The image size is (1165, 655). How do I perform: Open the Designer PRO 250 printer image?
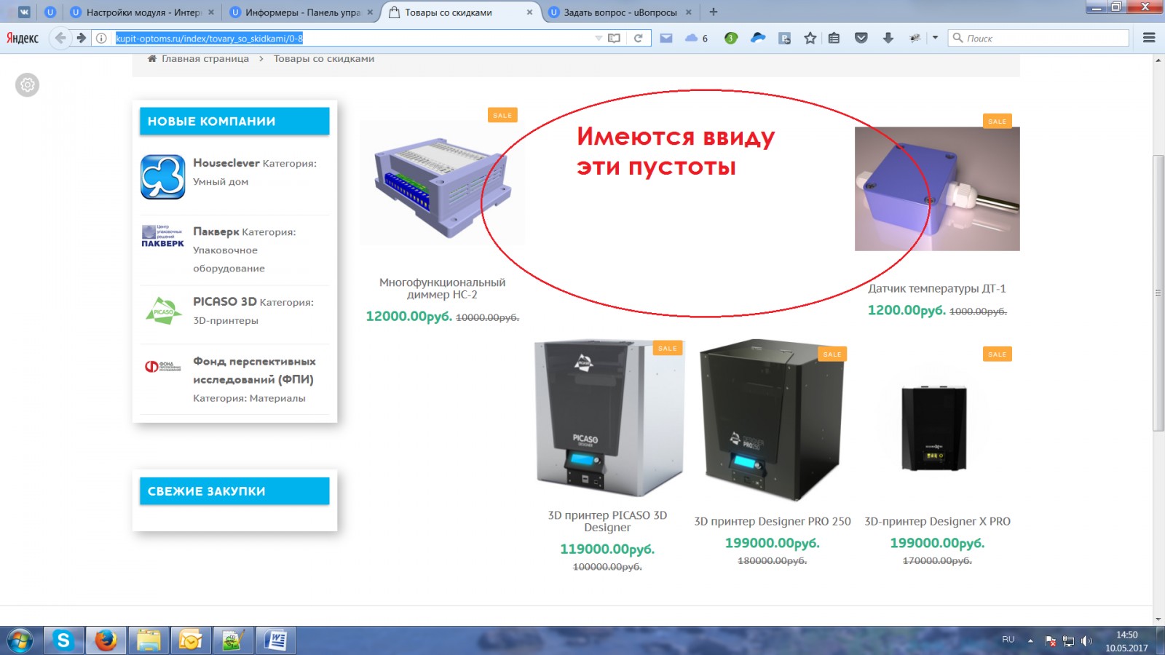pos(772,421)
